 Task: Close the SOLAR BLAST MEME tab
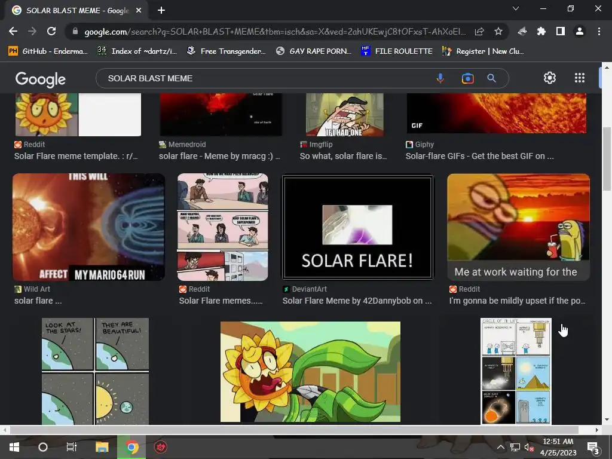(139, 11)
